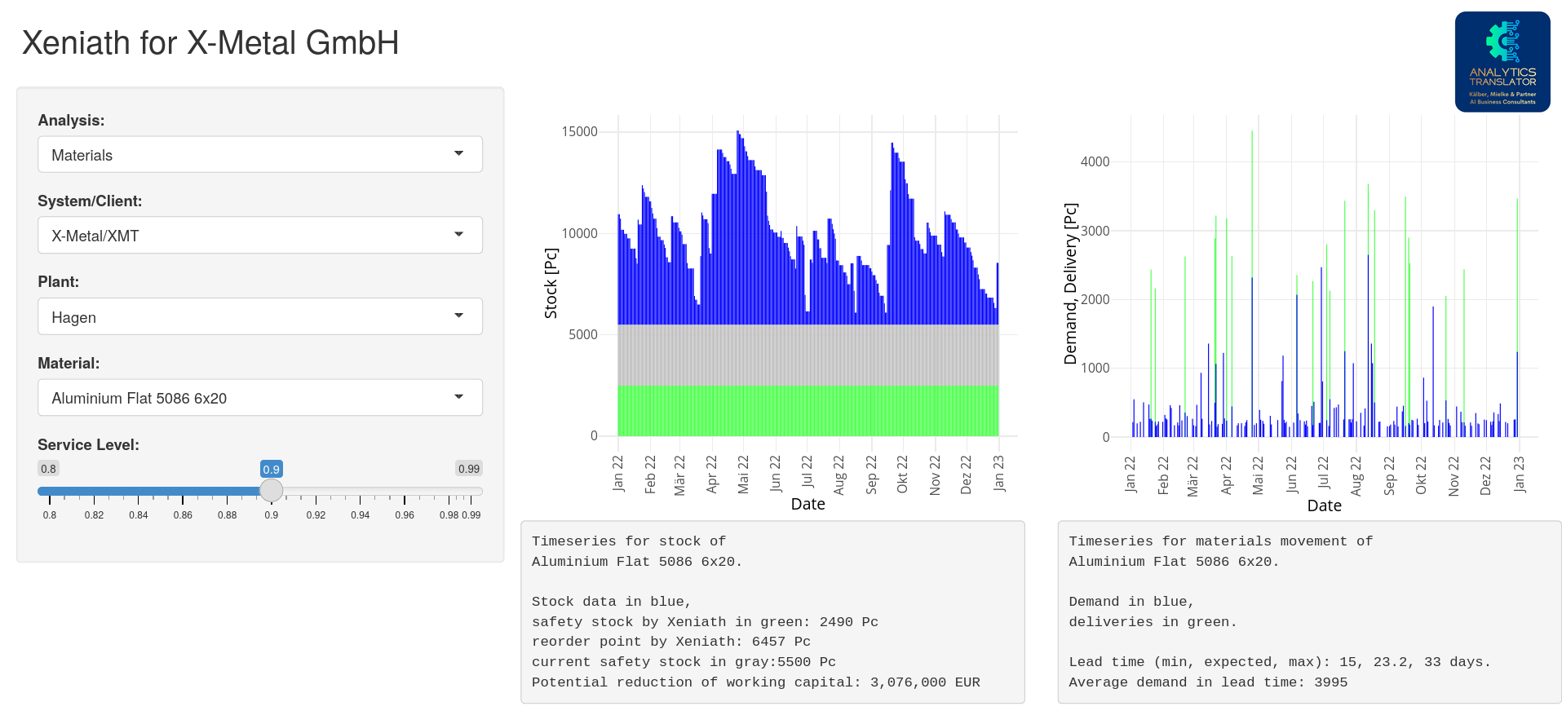Click the 15000 y-axis tick on stock chart

pos(580,132)
